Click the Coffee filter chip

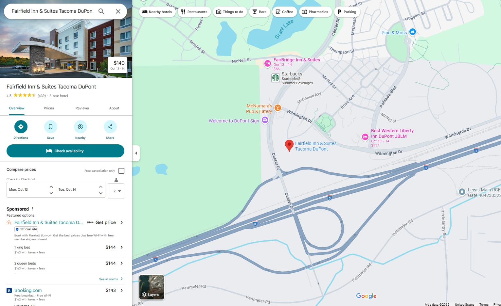[x=284, y=12]
